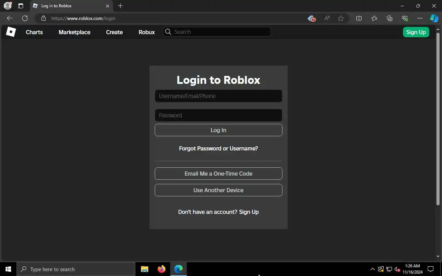Open the muted volume tray icon
The height and width of the screenshot is (276, 442).
397,269
